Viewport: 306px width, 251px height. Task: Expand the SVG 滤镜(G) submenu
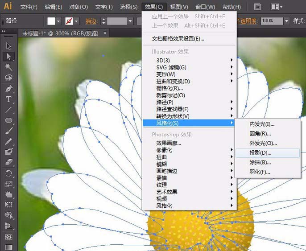189,67
